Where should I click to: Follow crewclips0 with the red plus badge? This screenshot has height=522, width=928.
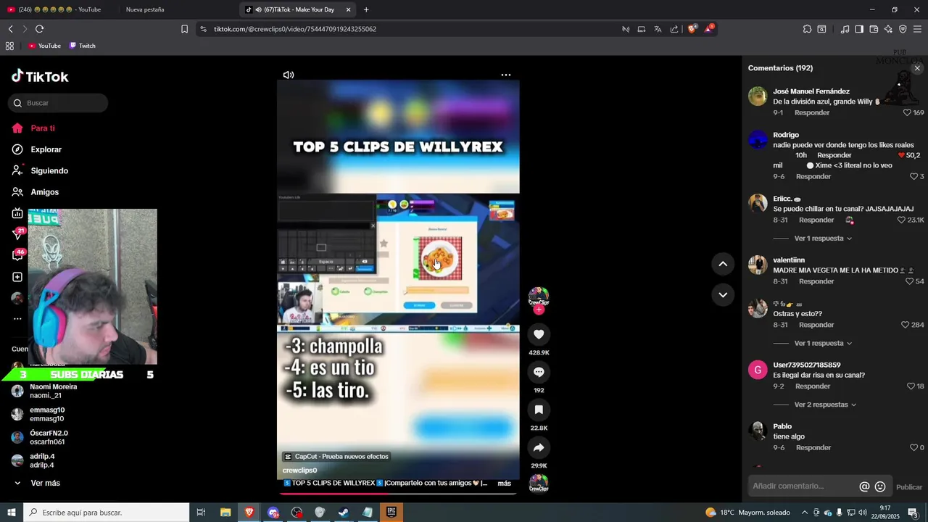click(539, 310)
